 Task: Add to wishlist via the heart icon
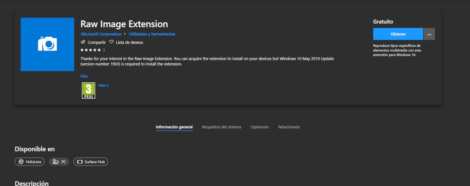point(111,42)
